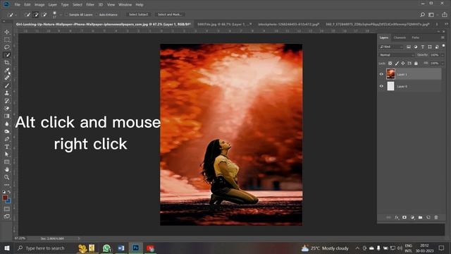Select the Zoom tool
The width and height of the screenshot is (451, 254).
6,177
